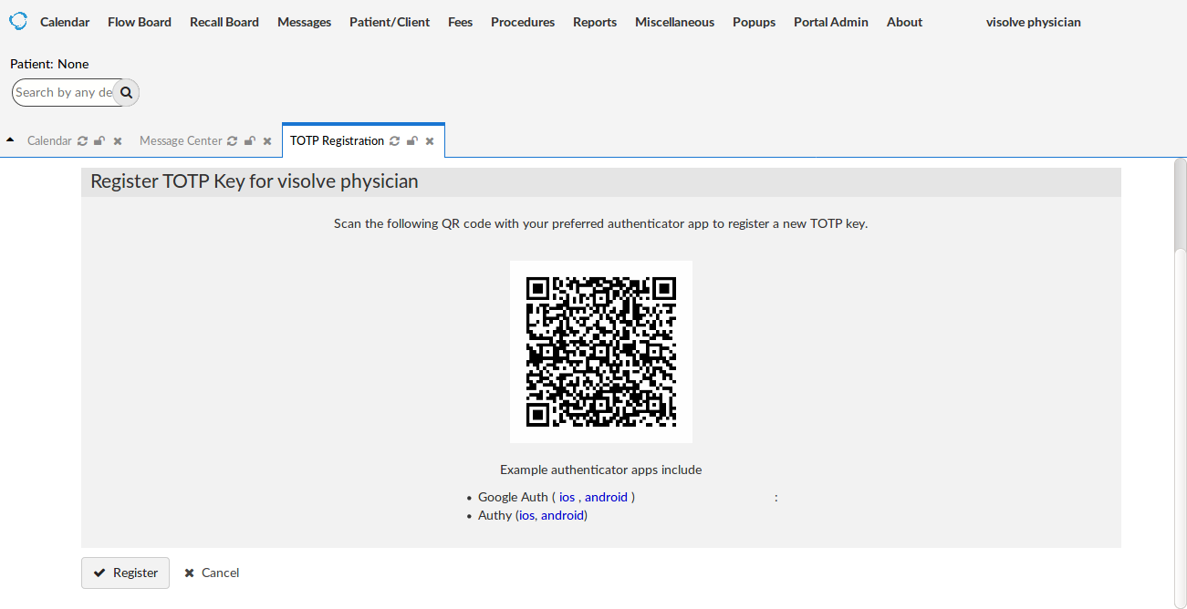Expand the Patient/Client menu
The width and height of the screenshot is (1187, 609).
coord(390,22)
